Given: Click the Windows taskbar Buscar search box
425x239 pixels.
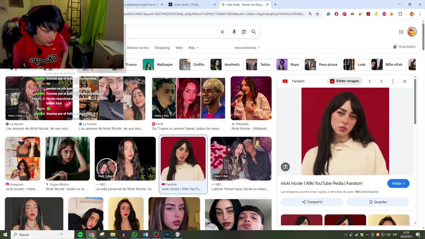Looking at the screenshot, I should pos(43,235).
